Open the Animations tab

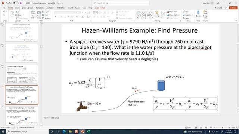(50, 8)
